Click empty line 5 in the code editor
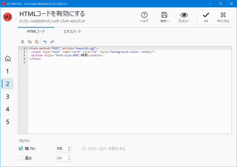237x167 pixels. click(130, 62)
